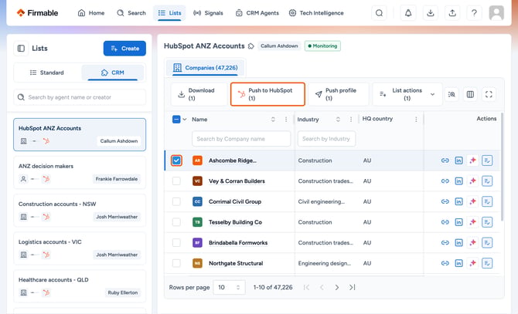Go to Home in navigation
Viewport: 518px width, 314px height.
click(91, 13)
